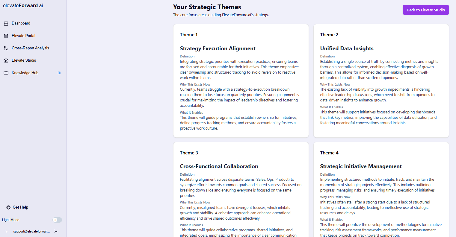The image size is (456, 237).
Task: Select the Strategy Execution Alignment theme card
Action: [241, 81]
